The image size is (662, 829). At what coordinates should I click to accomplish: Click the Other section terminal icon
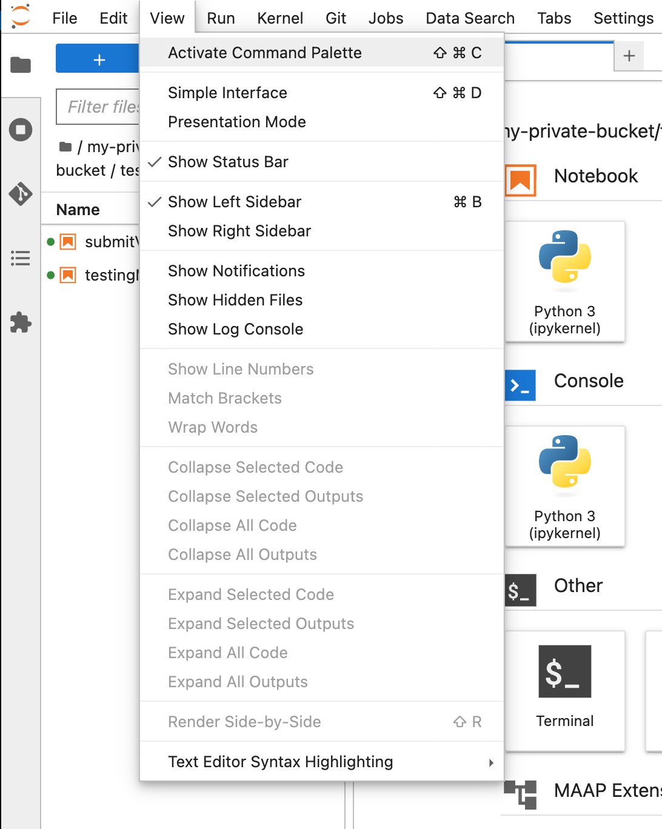click(x=520, y=590)
